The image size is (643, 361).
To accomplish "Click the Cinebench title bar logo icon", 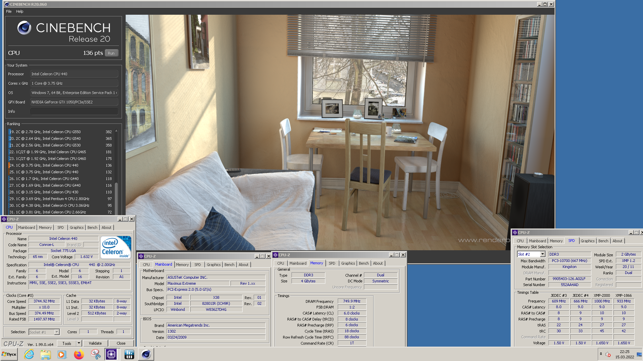I will tap(7, 4).
